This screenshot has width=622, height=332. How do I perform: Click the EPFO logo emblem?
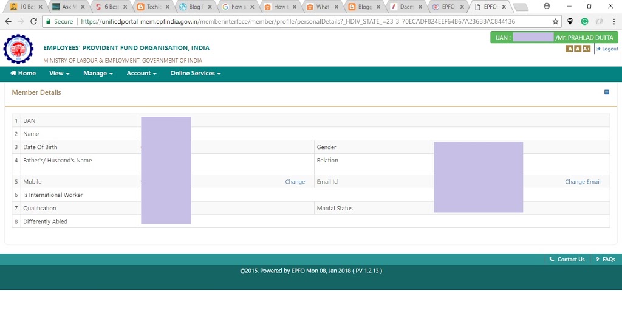pyautogui.click(x=18, y=49)
